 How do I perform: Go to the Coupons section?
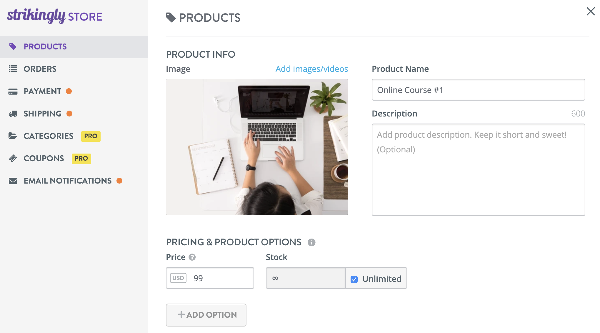(x=44, y=158)
